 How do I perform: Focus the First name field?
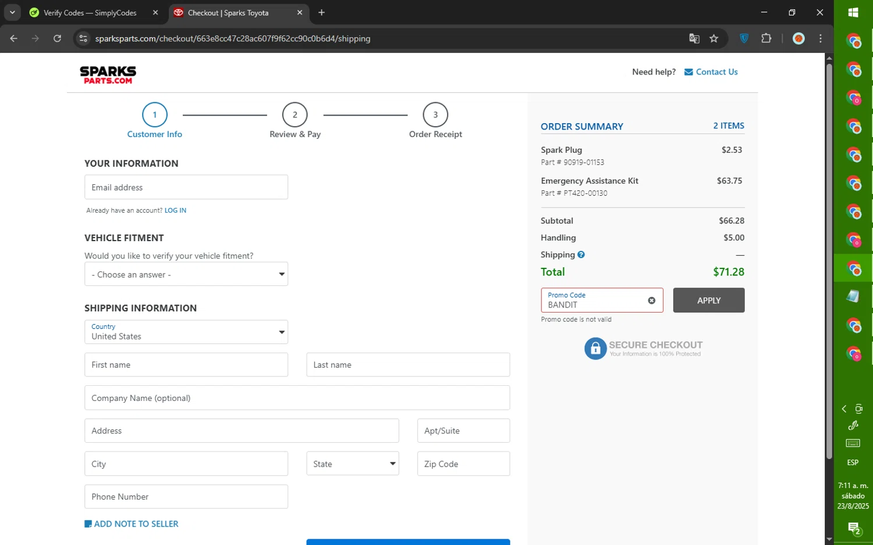point(186,365)
